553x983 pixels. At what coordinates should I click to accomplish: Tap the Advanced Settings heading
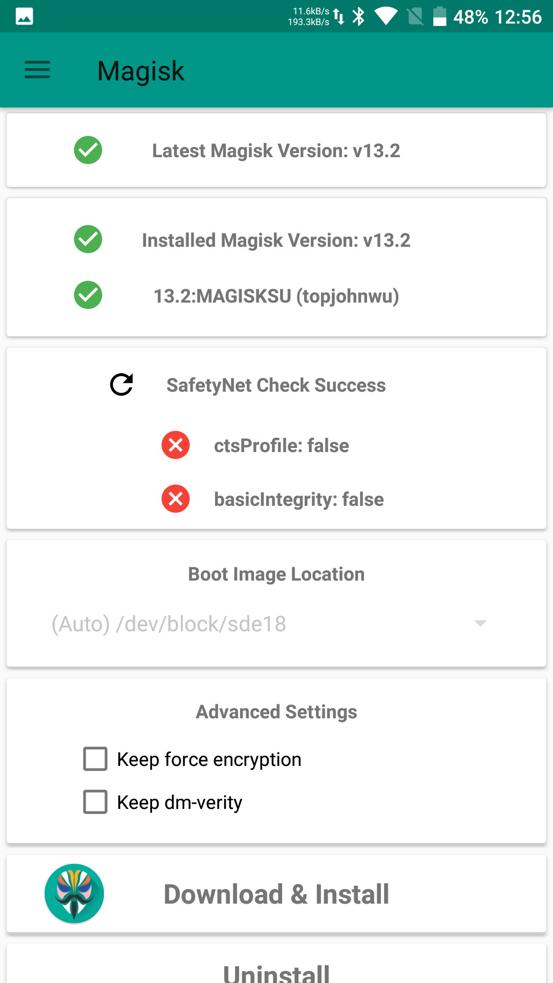(276, 712)
